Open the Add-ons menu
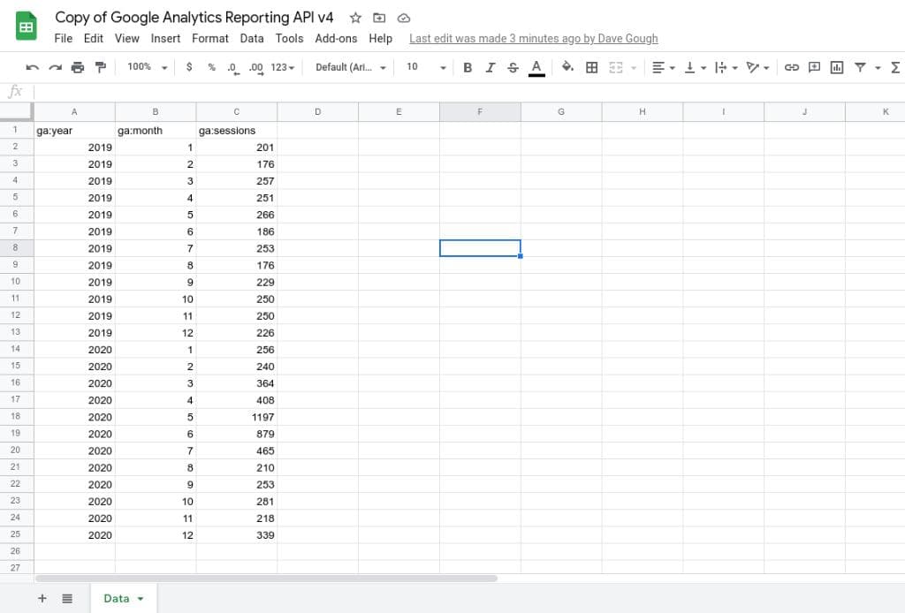 pos(336,38)
